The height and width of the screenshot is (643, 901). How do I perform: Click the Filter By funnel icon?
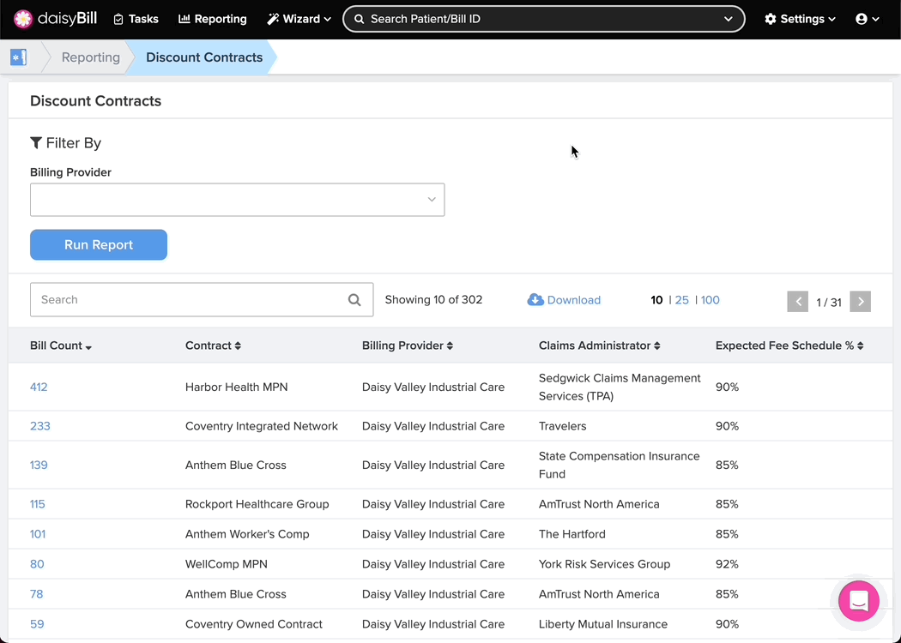(36, 143)
